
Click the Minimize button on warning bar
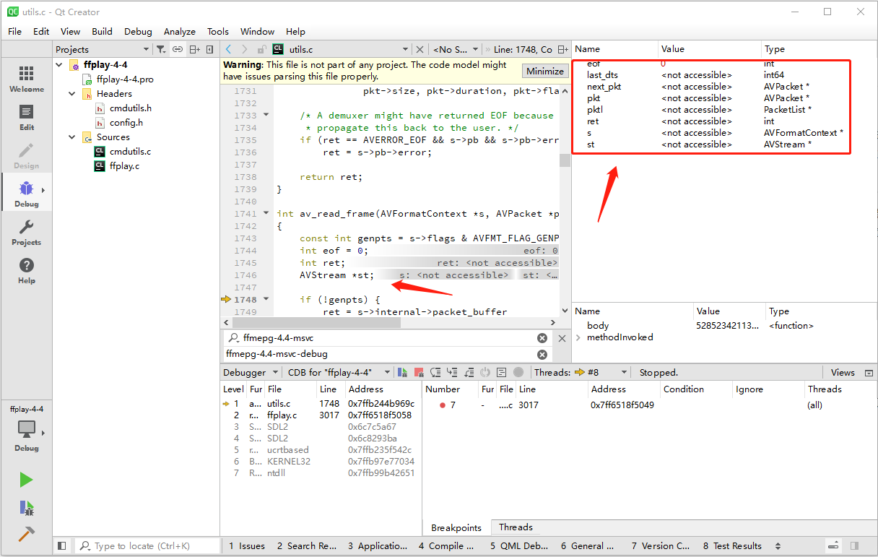pos(544,71)
